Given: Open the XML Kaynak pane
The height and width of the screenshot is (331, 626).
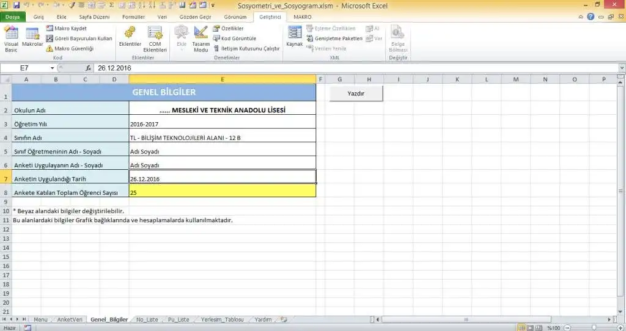Looking at the screenshot, I should pyautogui.click(x=295, y=37).
